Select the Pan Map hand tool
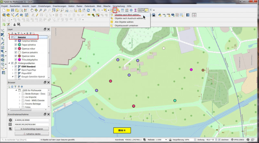The width and height of the screenshot is (259, 143). pyautogui.click(x=32, y=10)
